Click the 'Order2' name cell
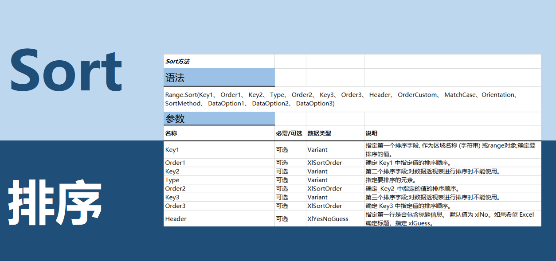This screenshot has width=556, height=261. tap(219, 189)
